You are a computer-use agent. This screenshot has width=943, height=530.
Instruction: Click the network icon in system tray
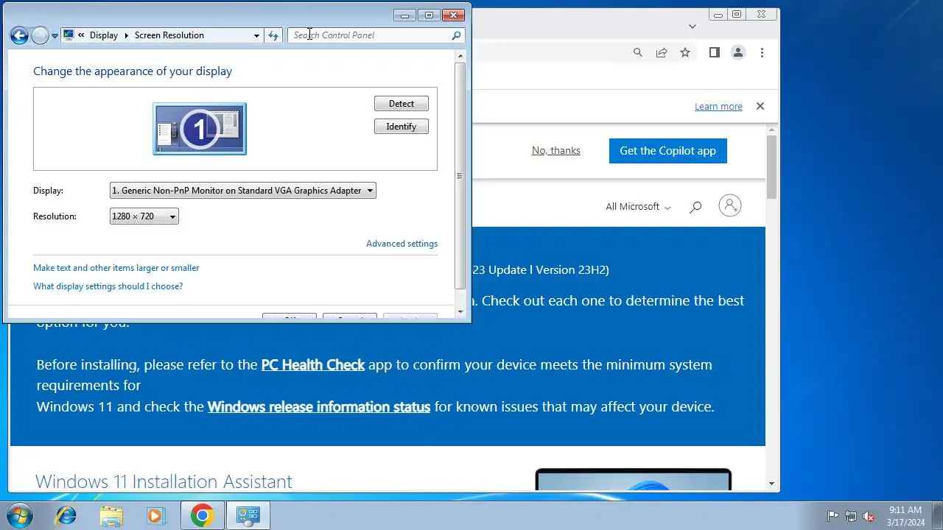[851, 516]
